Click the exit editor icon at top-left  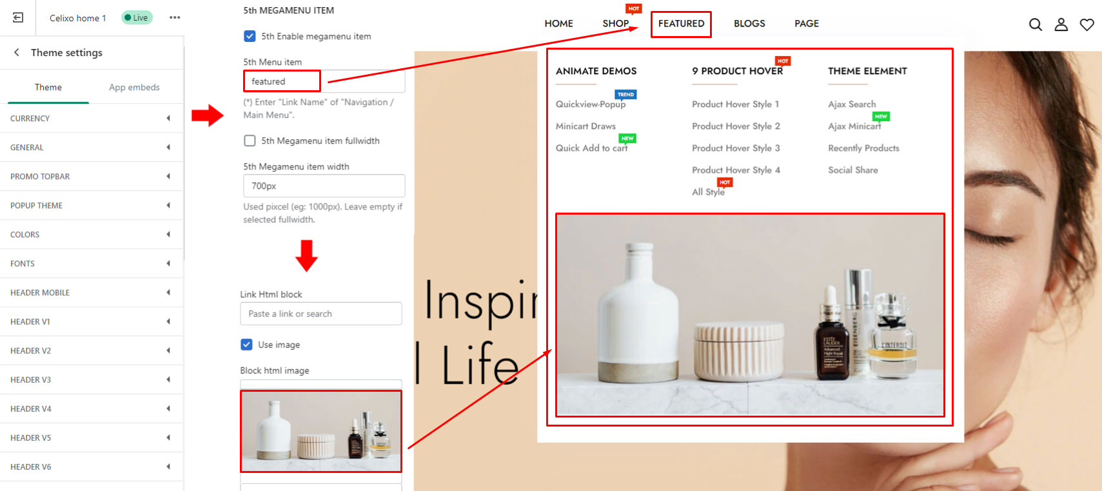point(18,17)
